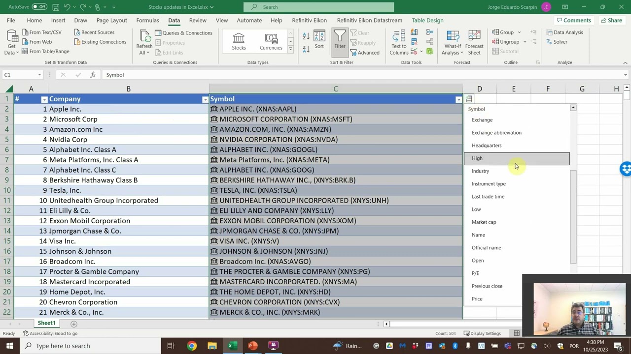The width and height of the screenshot is (631, 354).
Task: Click the Flash Fill icon
Action: (x=414, y=33)
